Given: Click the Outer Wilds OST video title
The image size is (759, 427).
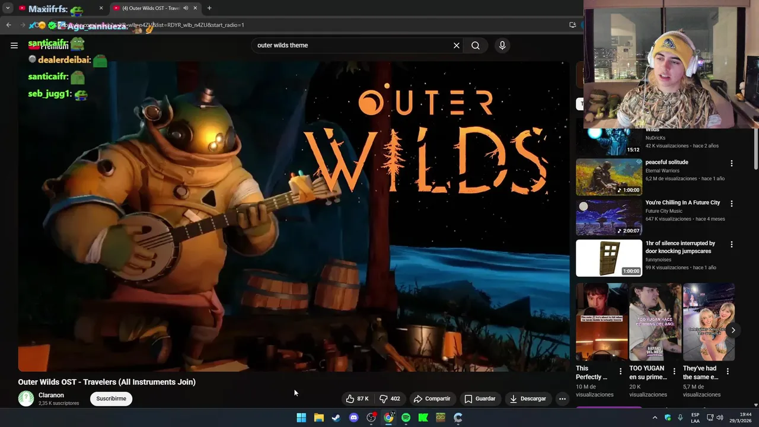Looking at the screenshot, I should 107,382.
